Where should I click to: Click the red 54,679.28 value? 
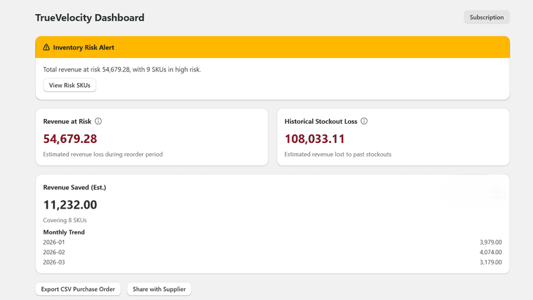70,139
